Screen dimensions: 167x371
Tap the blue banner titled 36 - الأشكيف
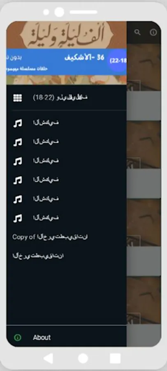[66, 62]
